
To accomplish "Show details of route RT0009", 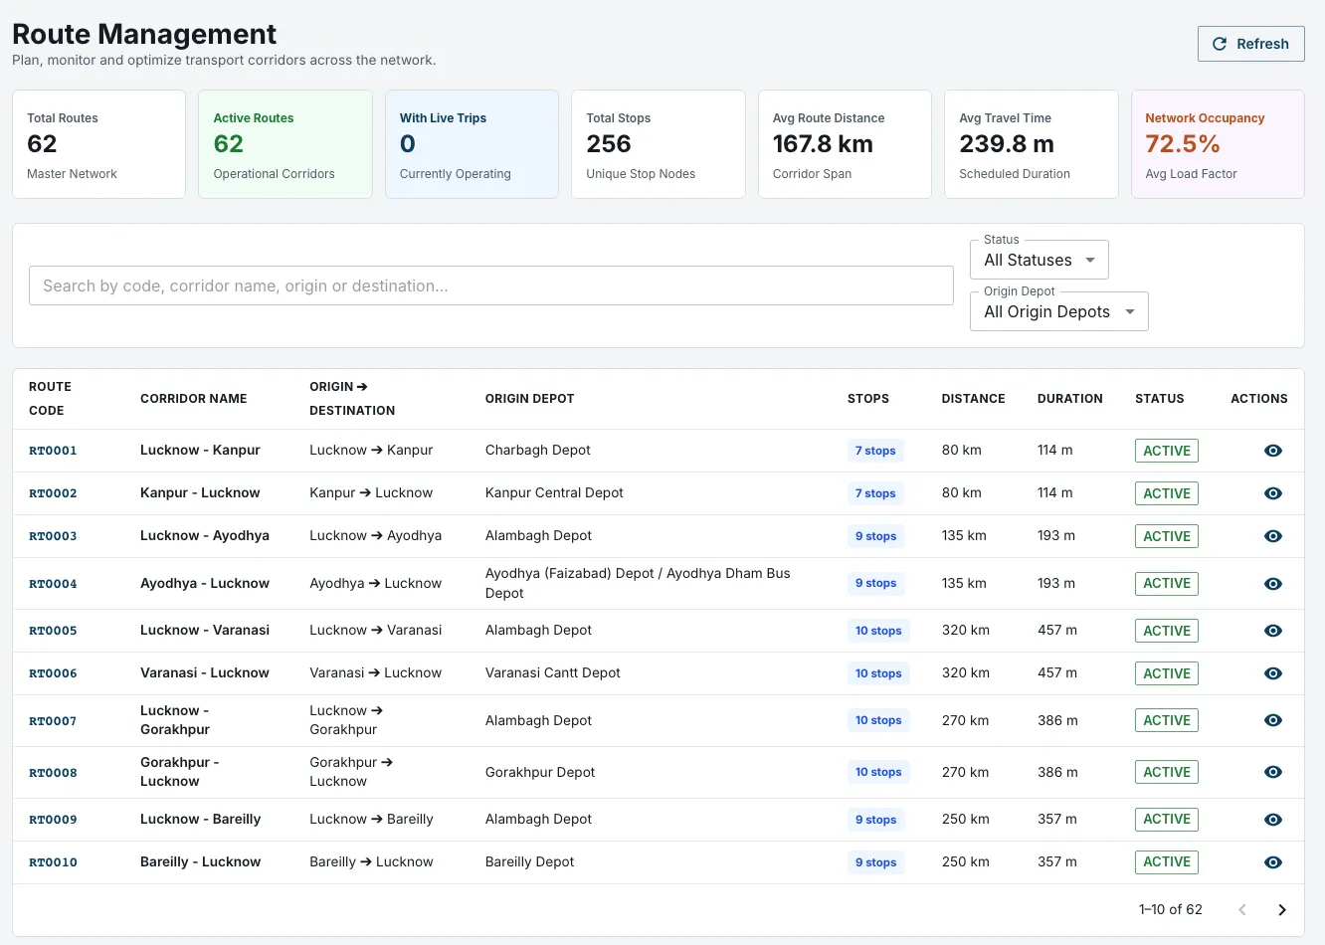I will tap(1272, 820).
